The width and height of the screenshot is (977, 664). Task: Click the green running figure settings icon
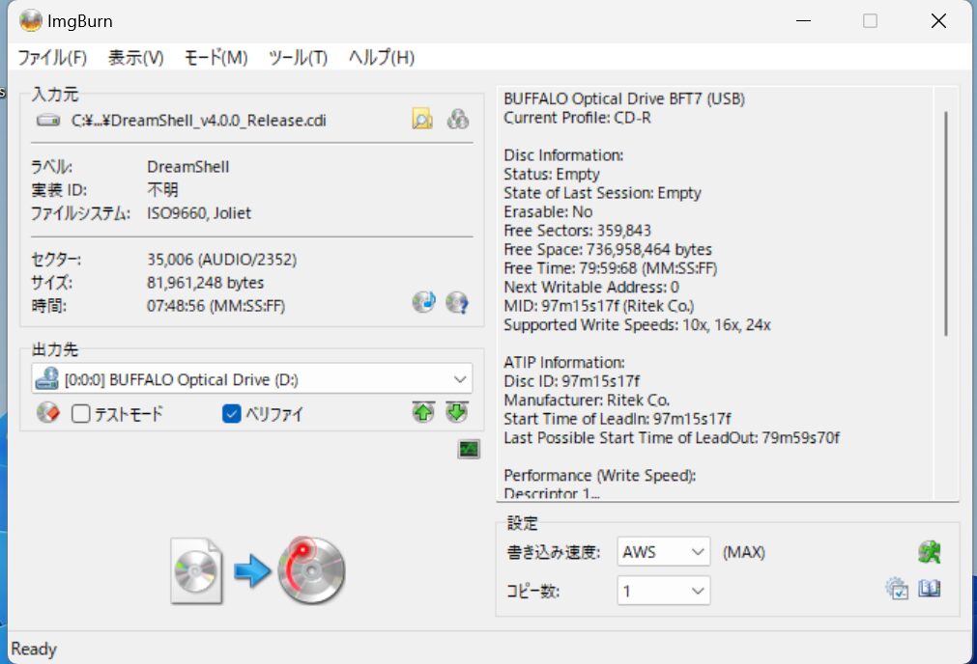929,552
